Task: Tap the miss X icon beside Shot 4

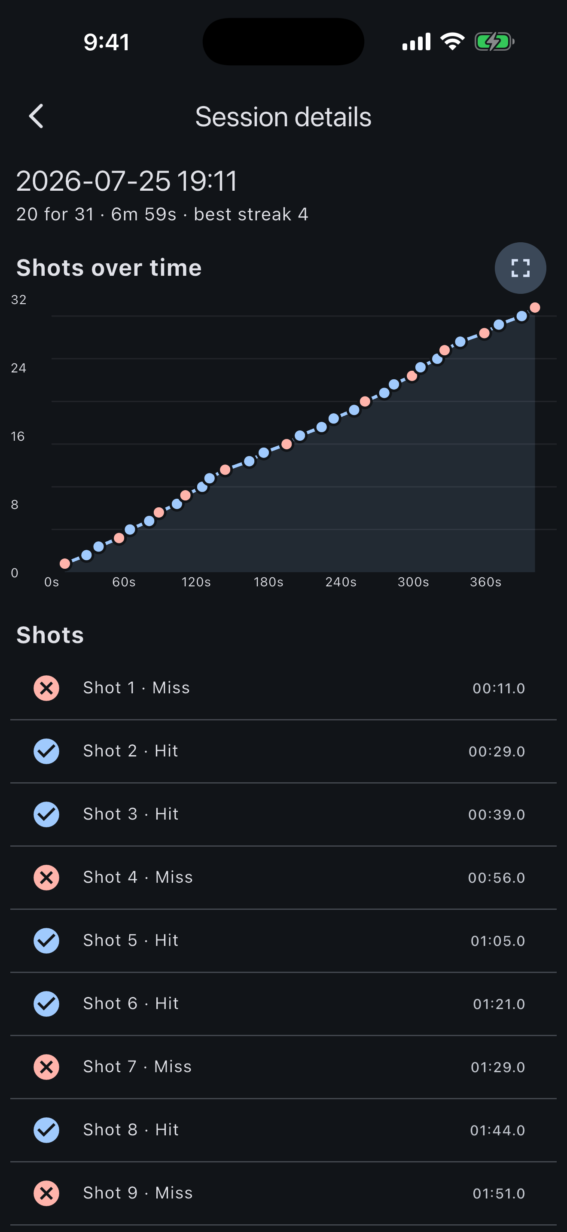Action: coord(46,877)
